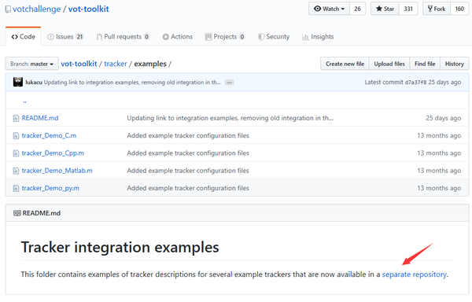Follow the separate repository link
The image size is (472, 302).
click(x=415, y=274)
